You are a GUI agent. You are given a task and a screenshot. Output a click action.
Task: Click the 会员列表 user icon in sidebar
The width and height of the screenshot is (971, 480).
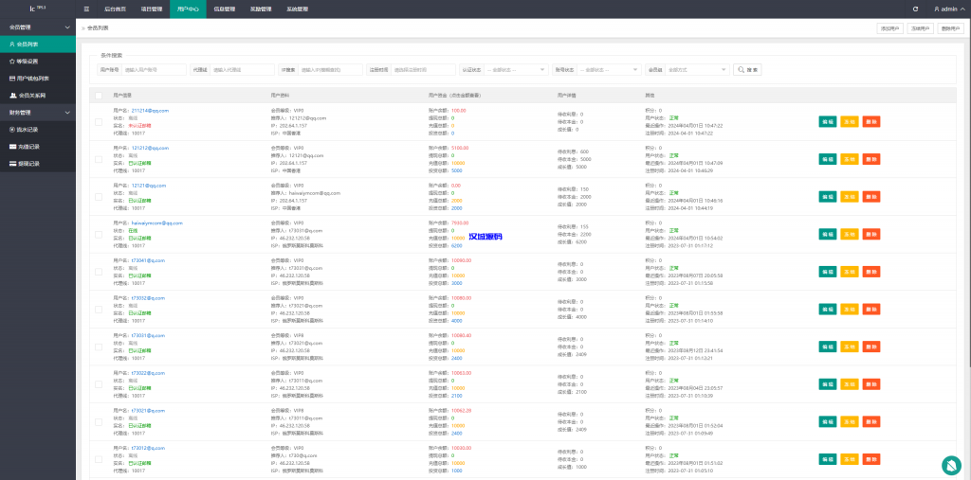[x=11, y=44]
